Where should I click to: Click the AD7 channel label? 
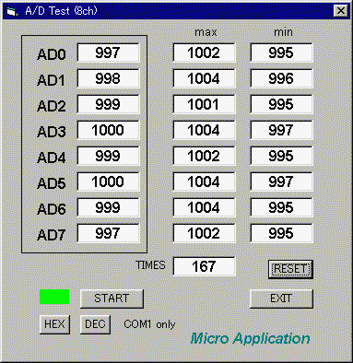tap(52, 235)
